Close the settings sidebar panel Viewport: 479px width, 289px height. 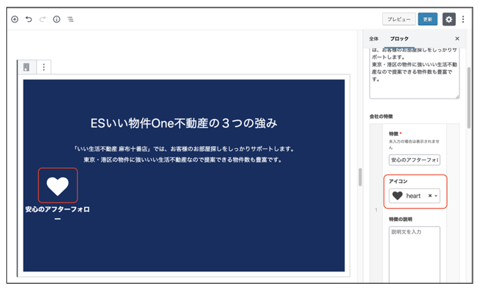click(x=457, y=39)
